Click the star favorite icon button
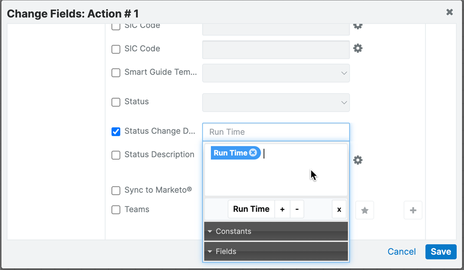The width and height of the screenshot is (464, 270). pos(365,210)
